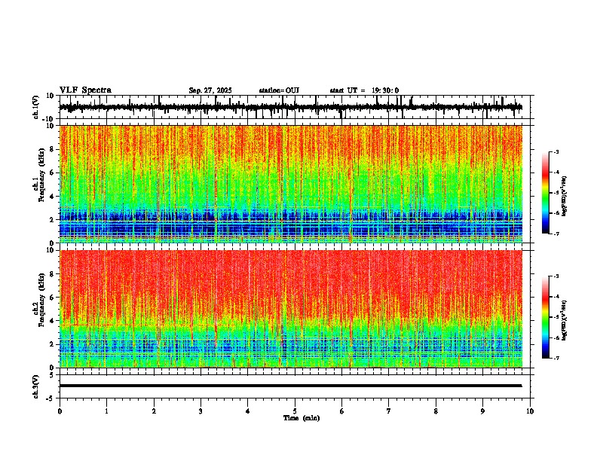Click the "8" kHz tick on ch.1 frequency axis
The width and height of the screenshot is (597, 461).
pos(53,149)
